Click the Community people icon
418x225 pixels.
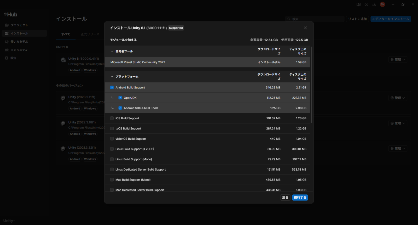pos(7,50)
